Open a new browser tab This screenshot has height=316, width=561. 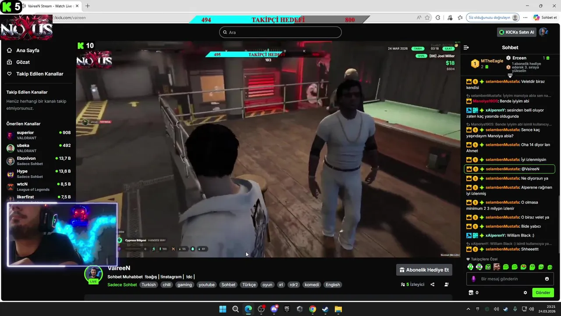[87, 6]
